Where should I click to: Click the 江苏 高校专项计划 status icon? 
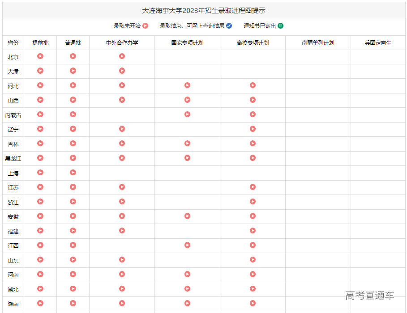click(253, 187)
